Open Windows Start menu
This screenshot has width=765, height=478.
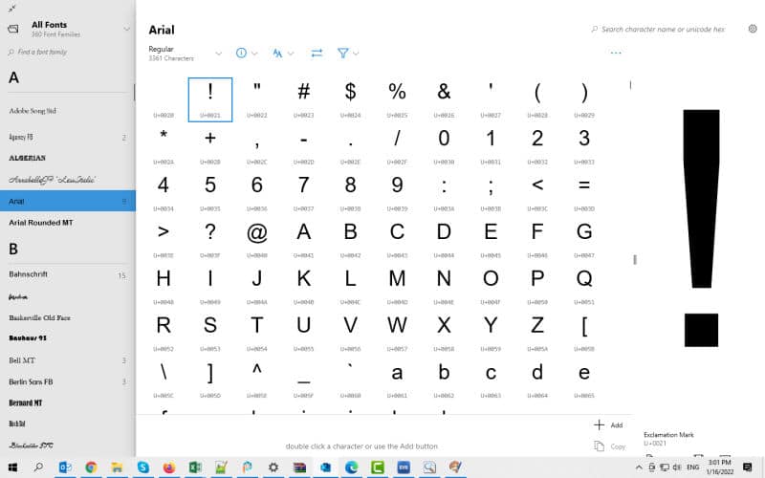point(12,467)
